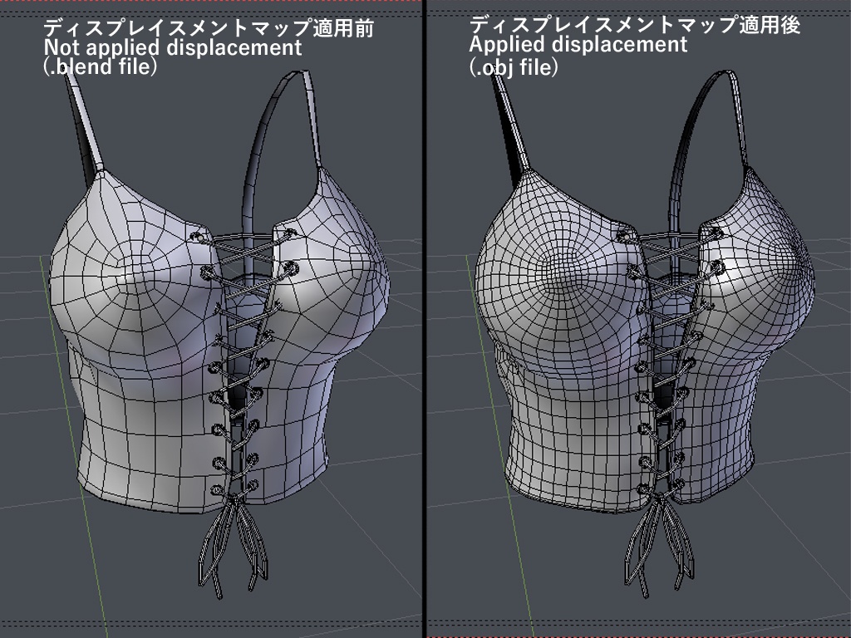Select hanging lace ends below the left corset
Image resolution: width=851 pixels, height=638 pixels.
[x=234, y=548]
